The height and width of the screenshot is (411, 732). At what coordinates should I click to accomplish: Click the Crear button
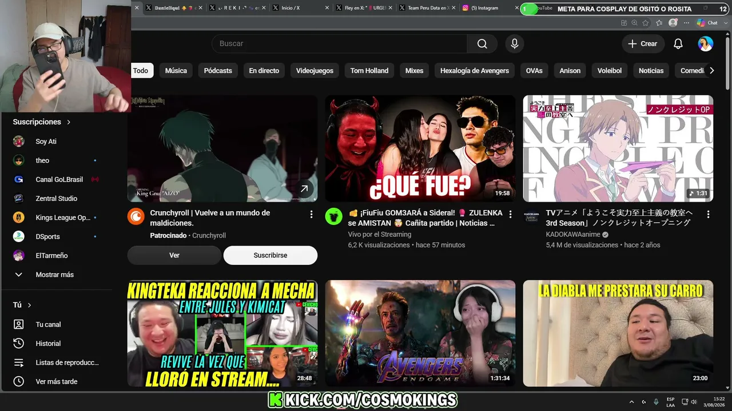pyautogui.click(x=643, y=44)
